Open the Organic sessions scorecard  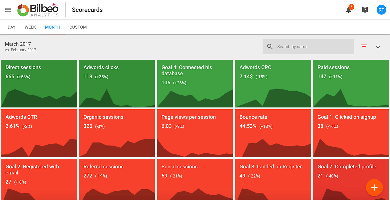[117, 133]
